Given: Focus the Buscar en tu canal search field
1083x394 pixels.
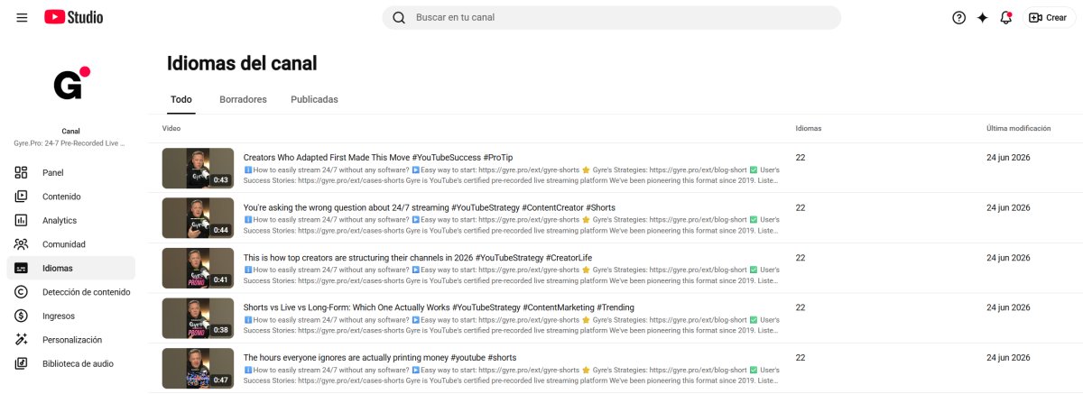Looking at the screenshot, I should pyautogui.click(x=611, y=17).
